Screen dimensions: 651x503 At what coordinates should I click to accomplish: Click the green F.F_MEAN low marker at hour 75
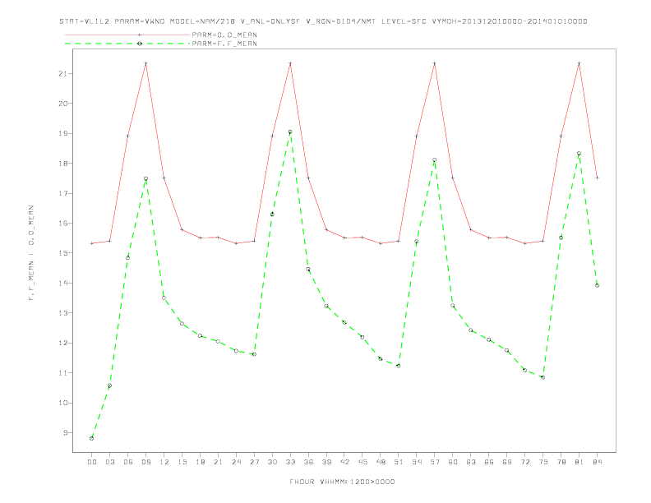tap(542, 377)
